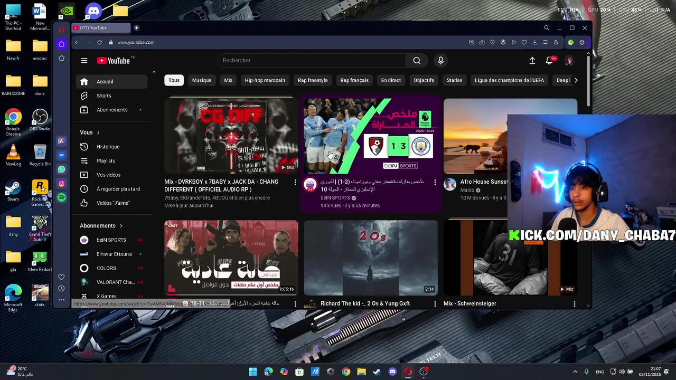Open the YouTube account avatar menu
This screenshot has width=676, height=380.
coord(569,61)
